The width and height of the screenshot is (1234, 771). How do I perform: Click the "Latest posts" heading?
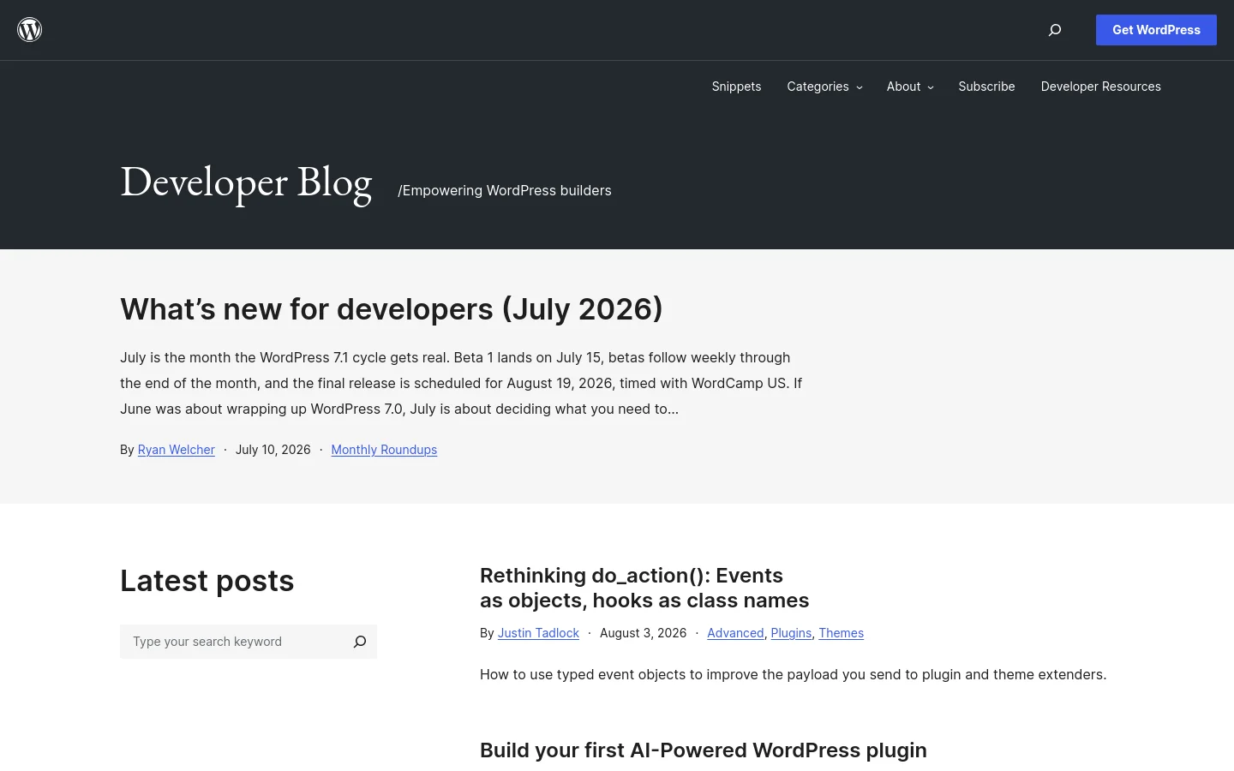[207, 581]
